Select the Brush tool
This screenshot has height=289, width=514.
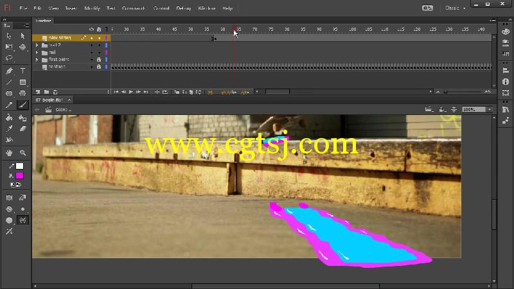pyautogui.click(x=22, y=105)
